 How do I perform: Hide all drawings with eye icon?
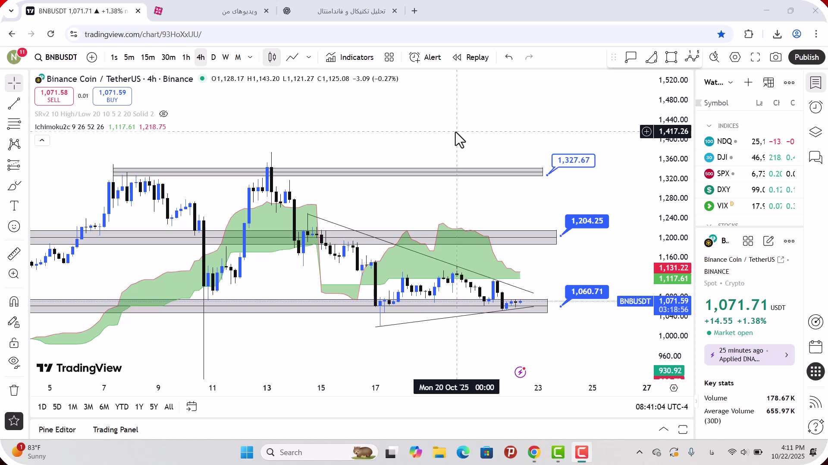pyautogui.click(x=14, y=363)
